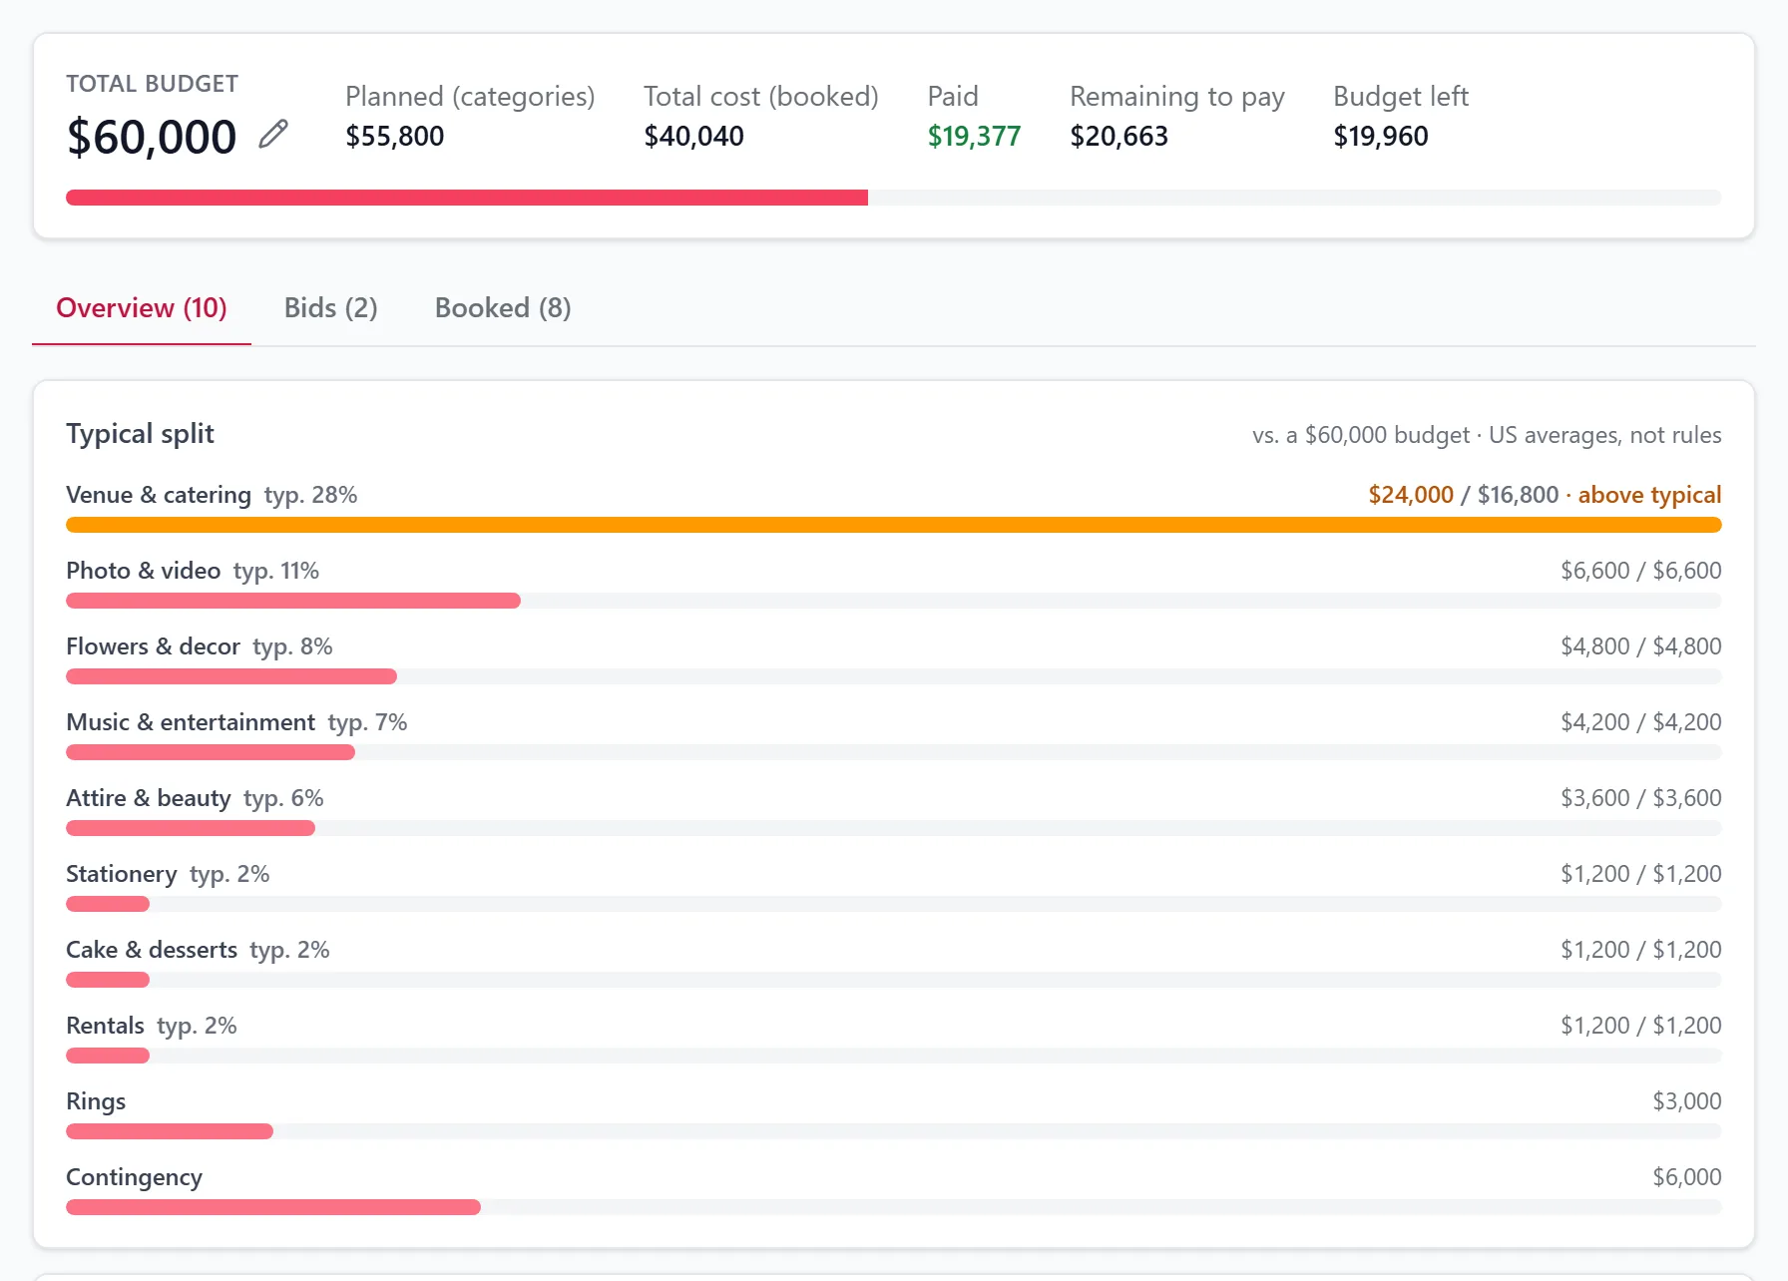The height and width of the screenshot is (1281, 1788).
Task: Click the Rentals $1,200 / $1,200 amount
Action: (x=1641, y=1026)
